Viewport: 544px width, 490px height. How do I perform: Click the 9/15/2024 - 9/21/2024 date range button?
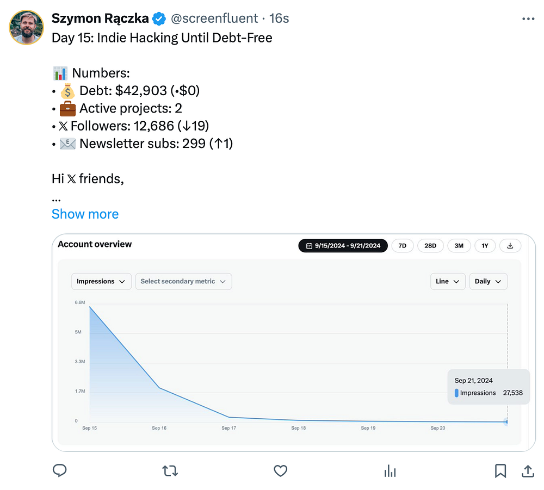(343, 246)
